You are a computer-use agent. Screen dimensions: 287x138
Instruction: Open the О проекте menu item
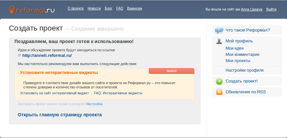coord(76,8)
